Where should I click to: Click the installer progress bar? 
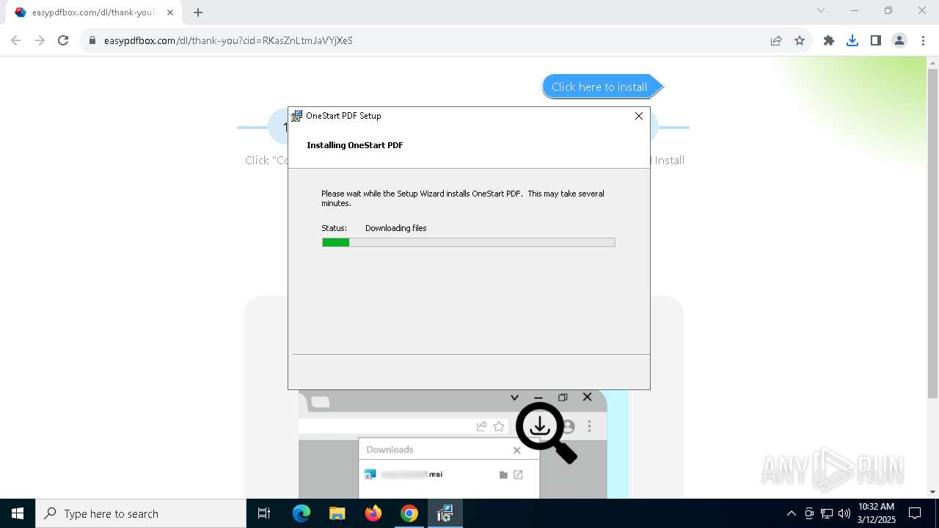(x=469, y=242)
